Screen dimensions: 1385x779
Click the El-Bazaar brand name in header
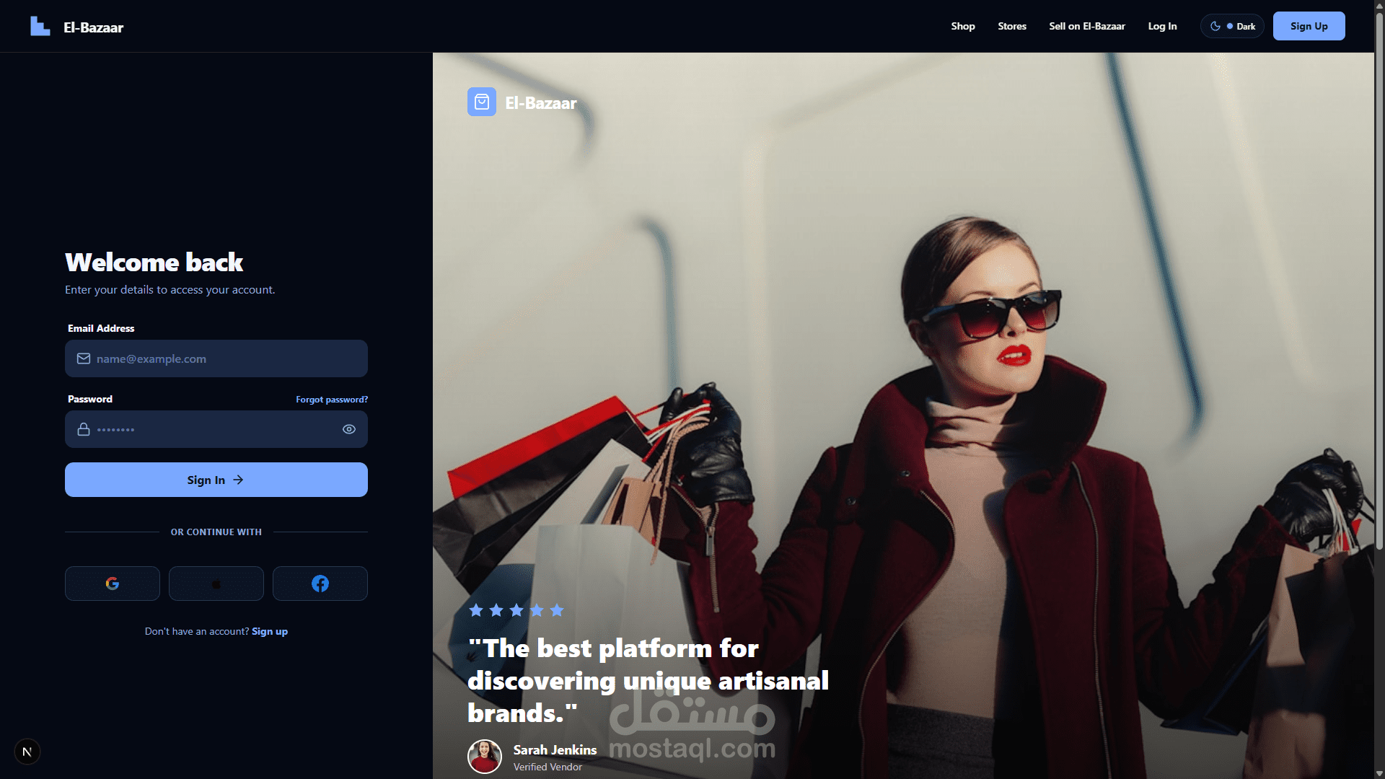click(94, 27)
